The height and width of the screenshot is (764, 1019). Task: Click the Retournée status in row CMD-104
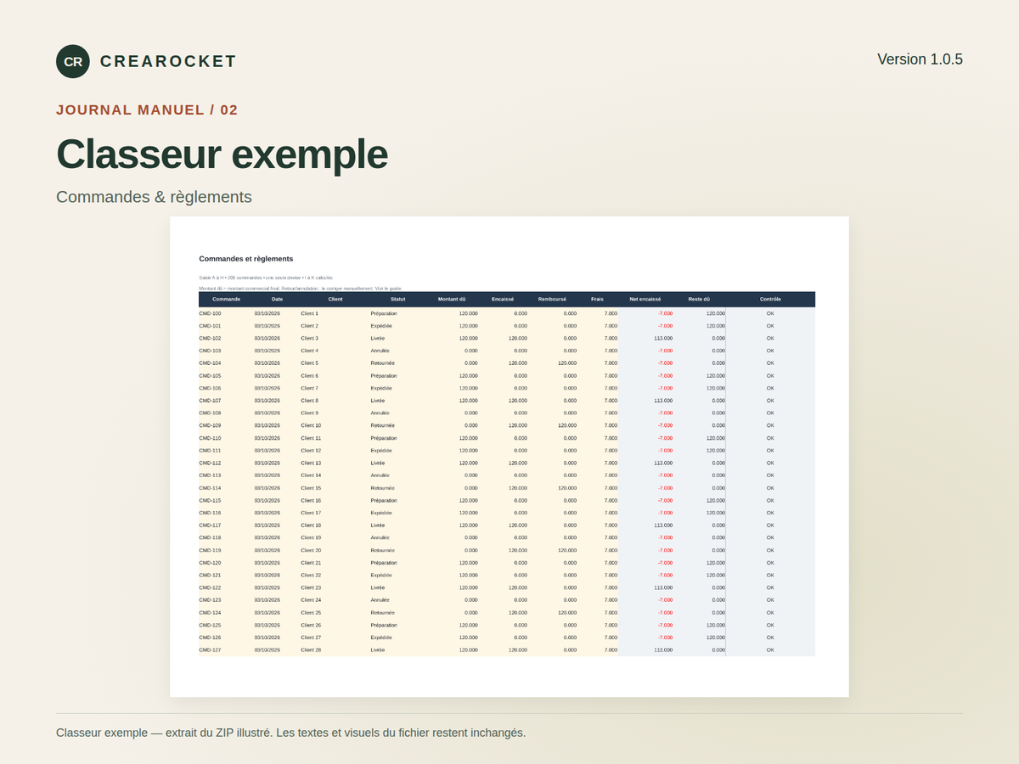tap(383, 363)
